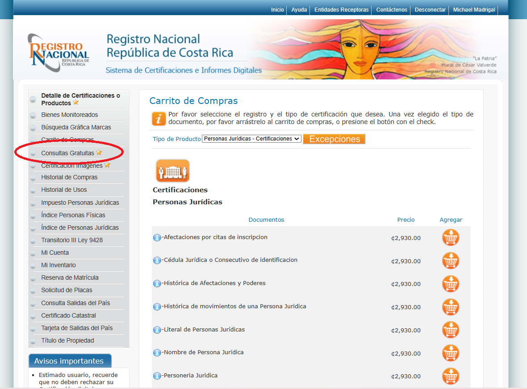Open Consultas Gratuitas in sidebar
Screen dimensions: 527x389
pyautogui.click(x=67, y=153)
